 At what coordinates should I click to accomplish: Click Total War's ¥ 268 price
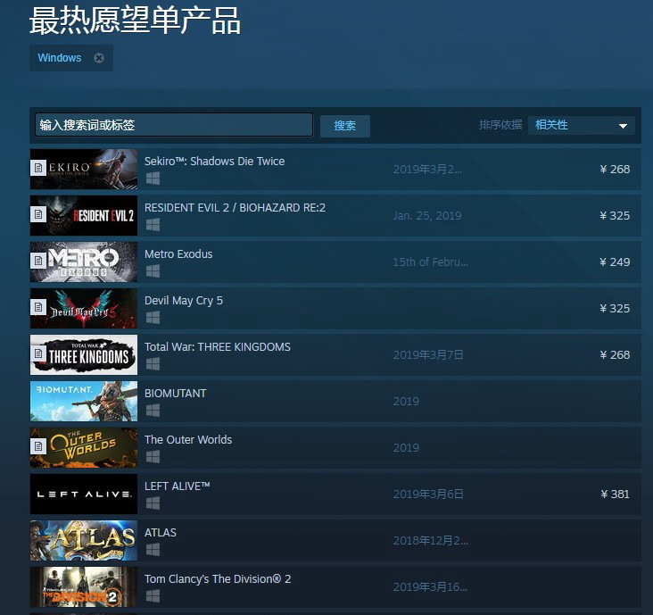click(x=615, y=355)
